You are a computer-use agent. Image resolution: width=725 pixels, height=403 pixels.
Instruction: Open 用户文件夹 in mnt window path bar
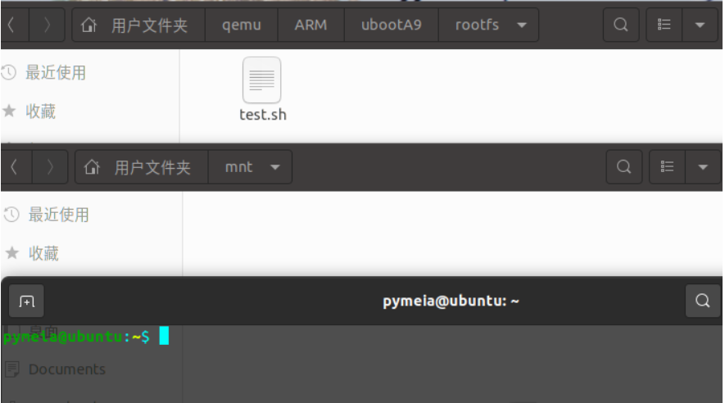[152, 167]
